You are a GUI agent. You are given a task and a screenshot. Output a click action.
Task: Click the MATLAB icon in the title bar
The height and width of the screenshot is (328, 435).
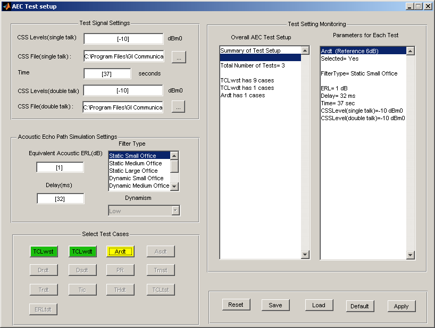(x=7, y=6)
